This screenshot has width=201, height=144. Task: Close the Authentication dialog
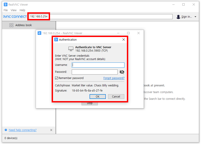[x=123, y=40]
